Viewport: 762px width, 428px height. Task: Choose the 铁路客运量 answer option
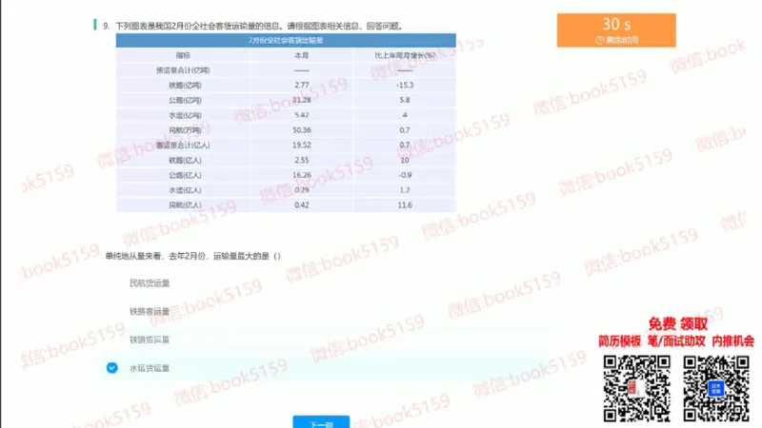(x=150, y=311)
